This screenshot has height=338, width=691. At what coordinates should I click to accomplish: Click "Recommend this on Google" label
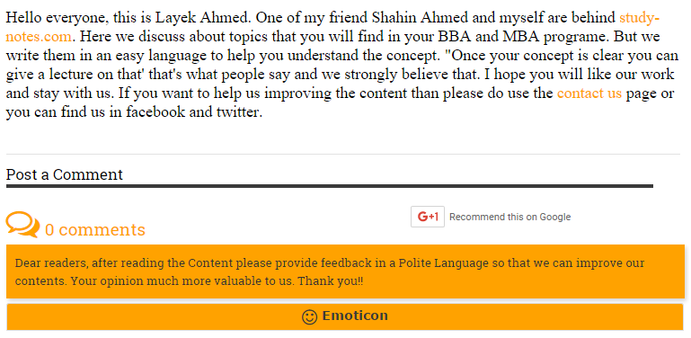click(x=509, y=217)
